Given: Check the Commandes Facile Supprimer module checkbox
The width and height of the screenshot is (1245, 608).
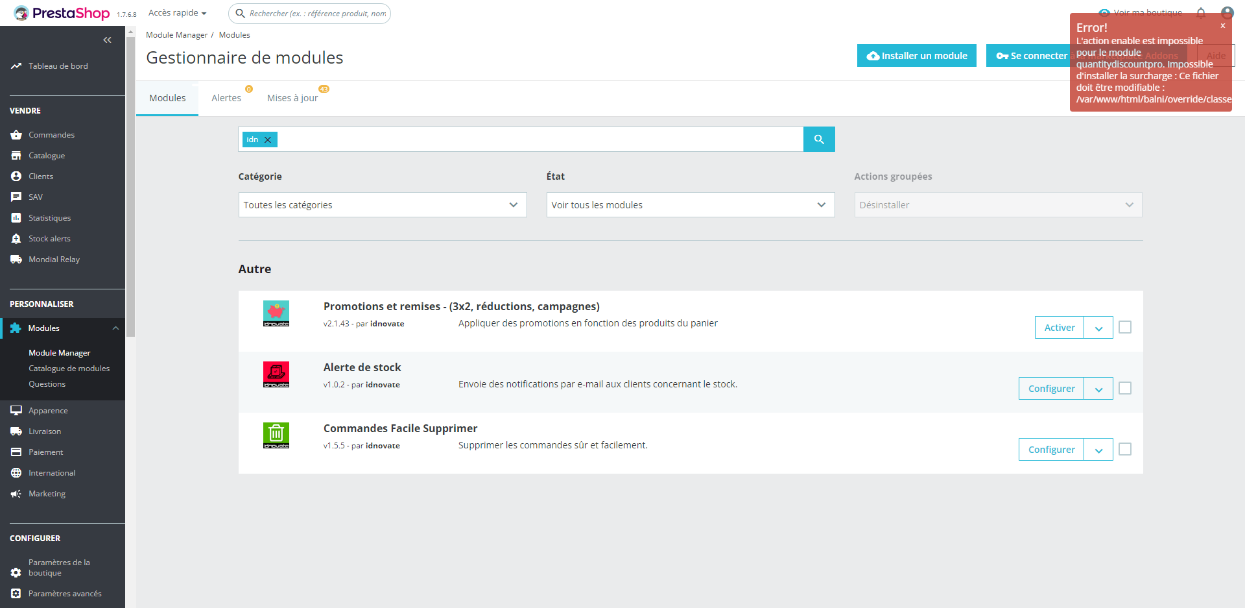Looking at the screenshot, I should tap(1125, 449).
